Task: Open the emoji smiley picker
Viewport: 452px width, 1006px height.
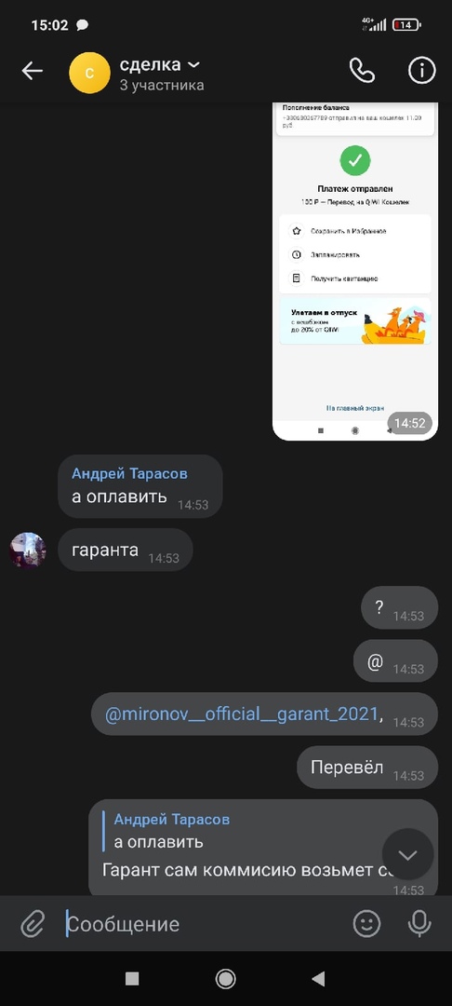Action: [366, 924]
